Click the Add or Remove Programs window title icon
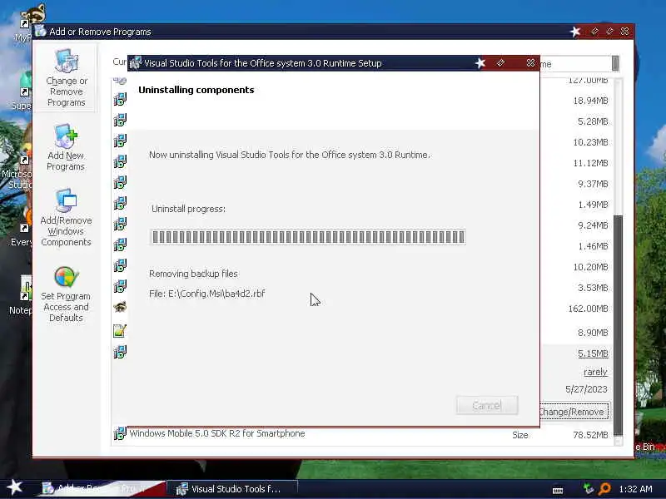The width and height of the screenshot is (666, 499). point(40,31)
